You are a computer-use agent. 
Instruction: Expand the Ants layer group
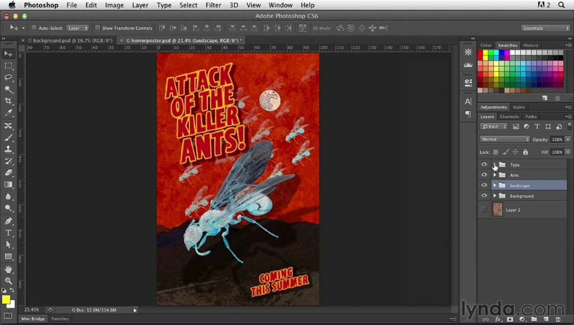coord(495,175)
